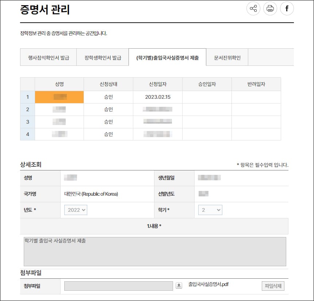Click the attachment file path input field

point(118,285)
